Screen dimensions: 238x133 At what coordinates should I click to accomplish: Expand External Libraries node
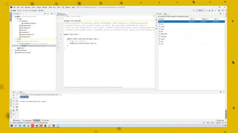tap(13, 50)
